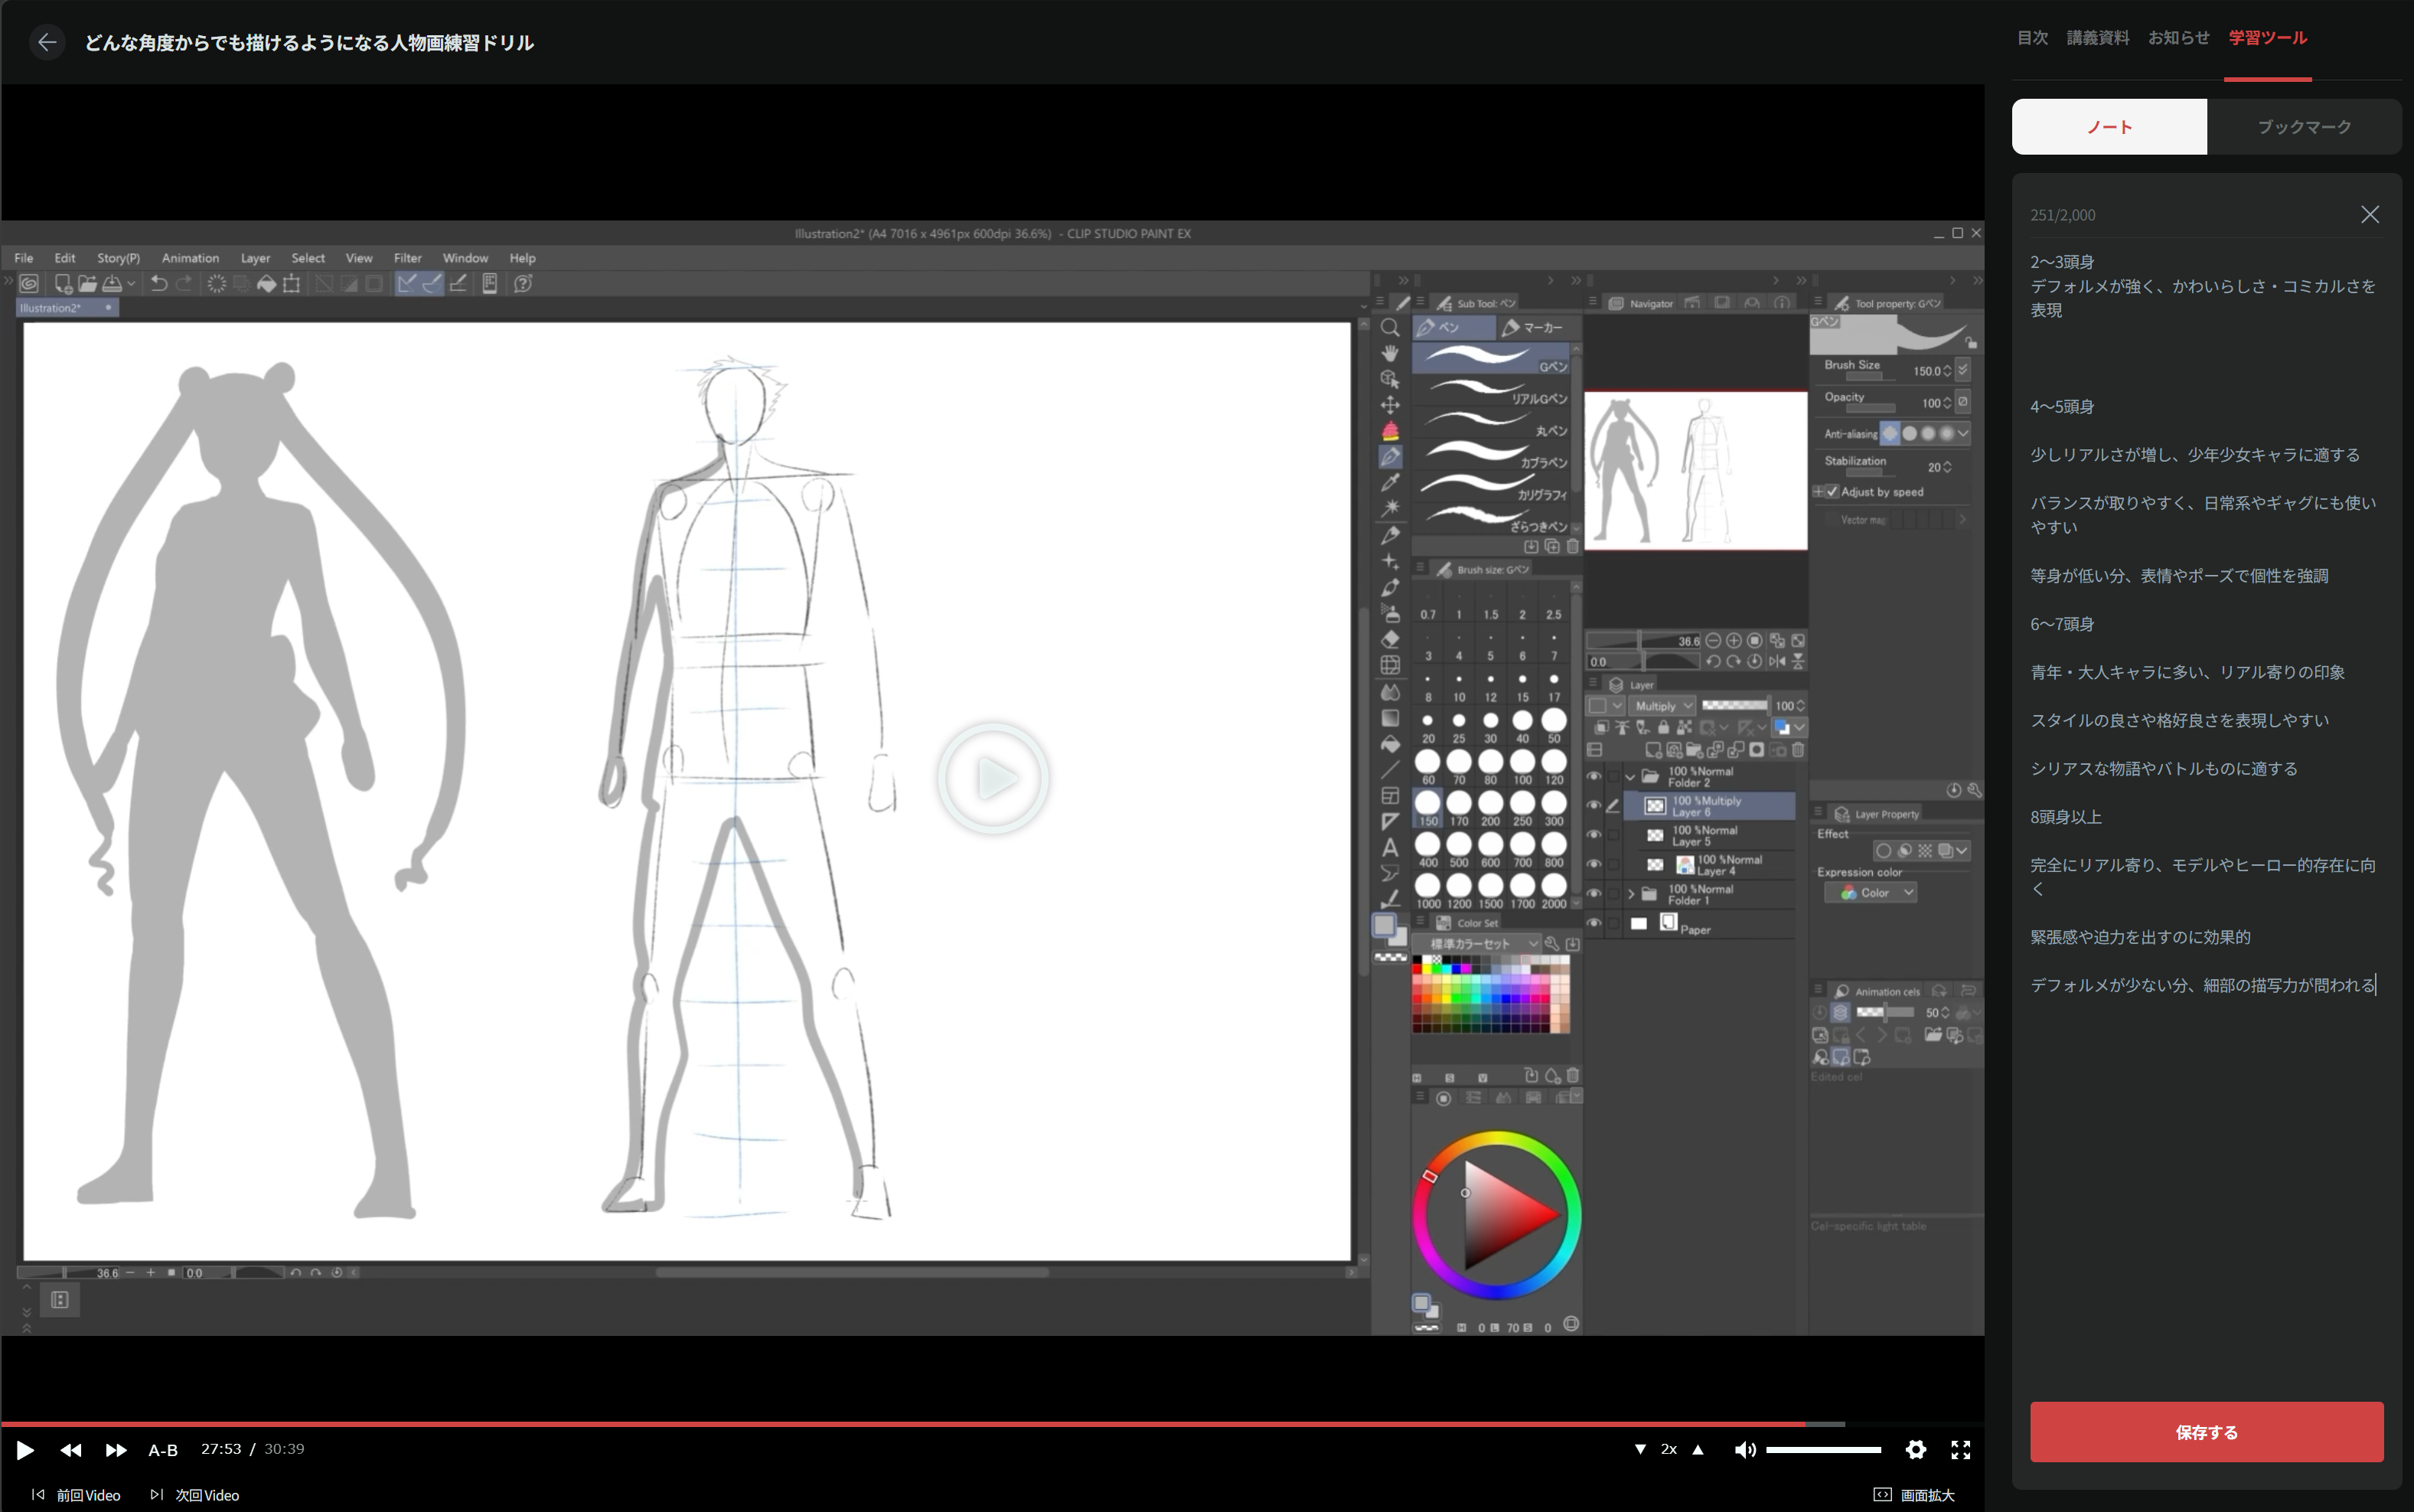Open the Expression color dropdown
The image size is (2414, 1512).
pos(1869,893)
